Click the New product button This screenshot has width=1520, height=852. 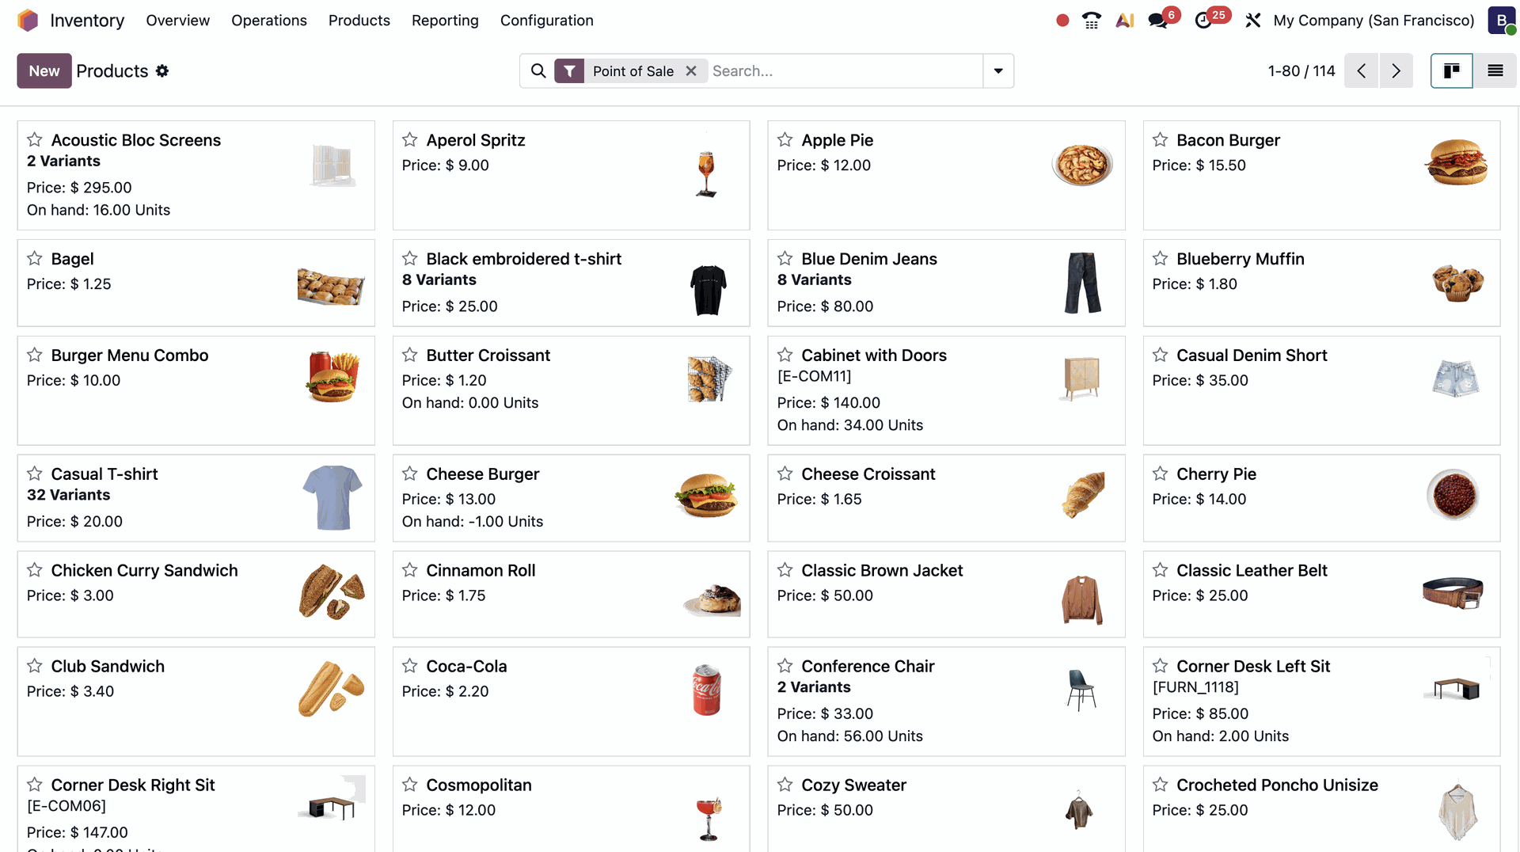(44, 70)
